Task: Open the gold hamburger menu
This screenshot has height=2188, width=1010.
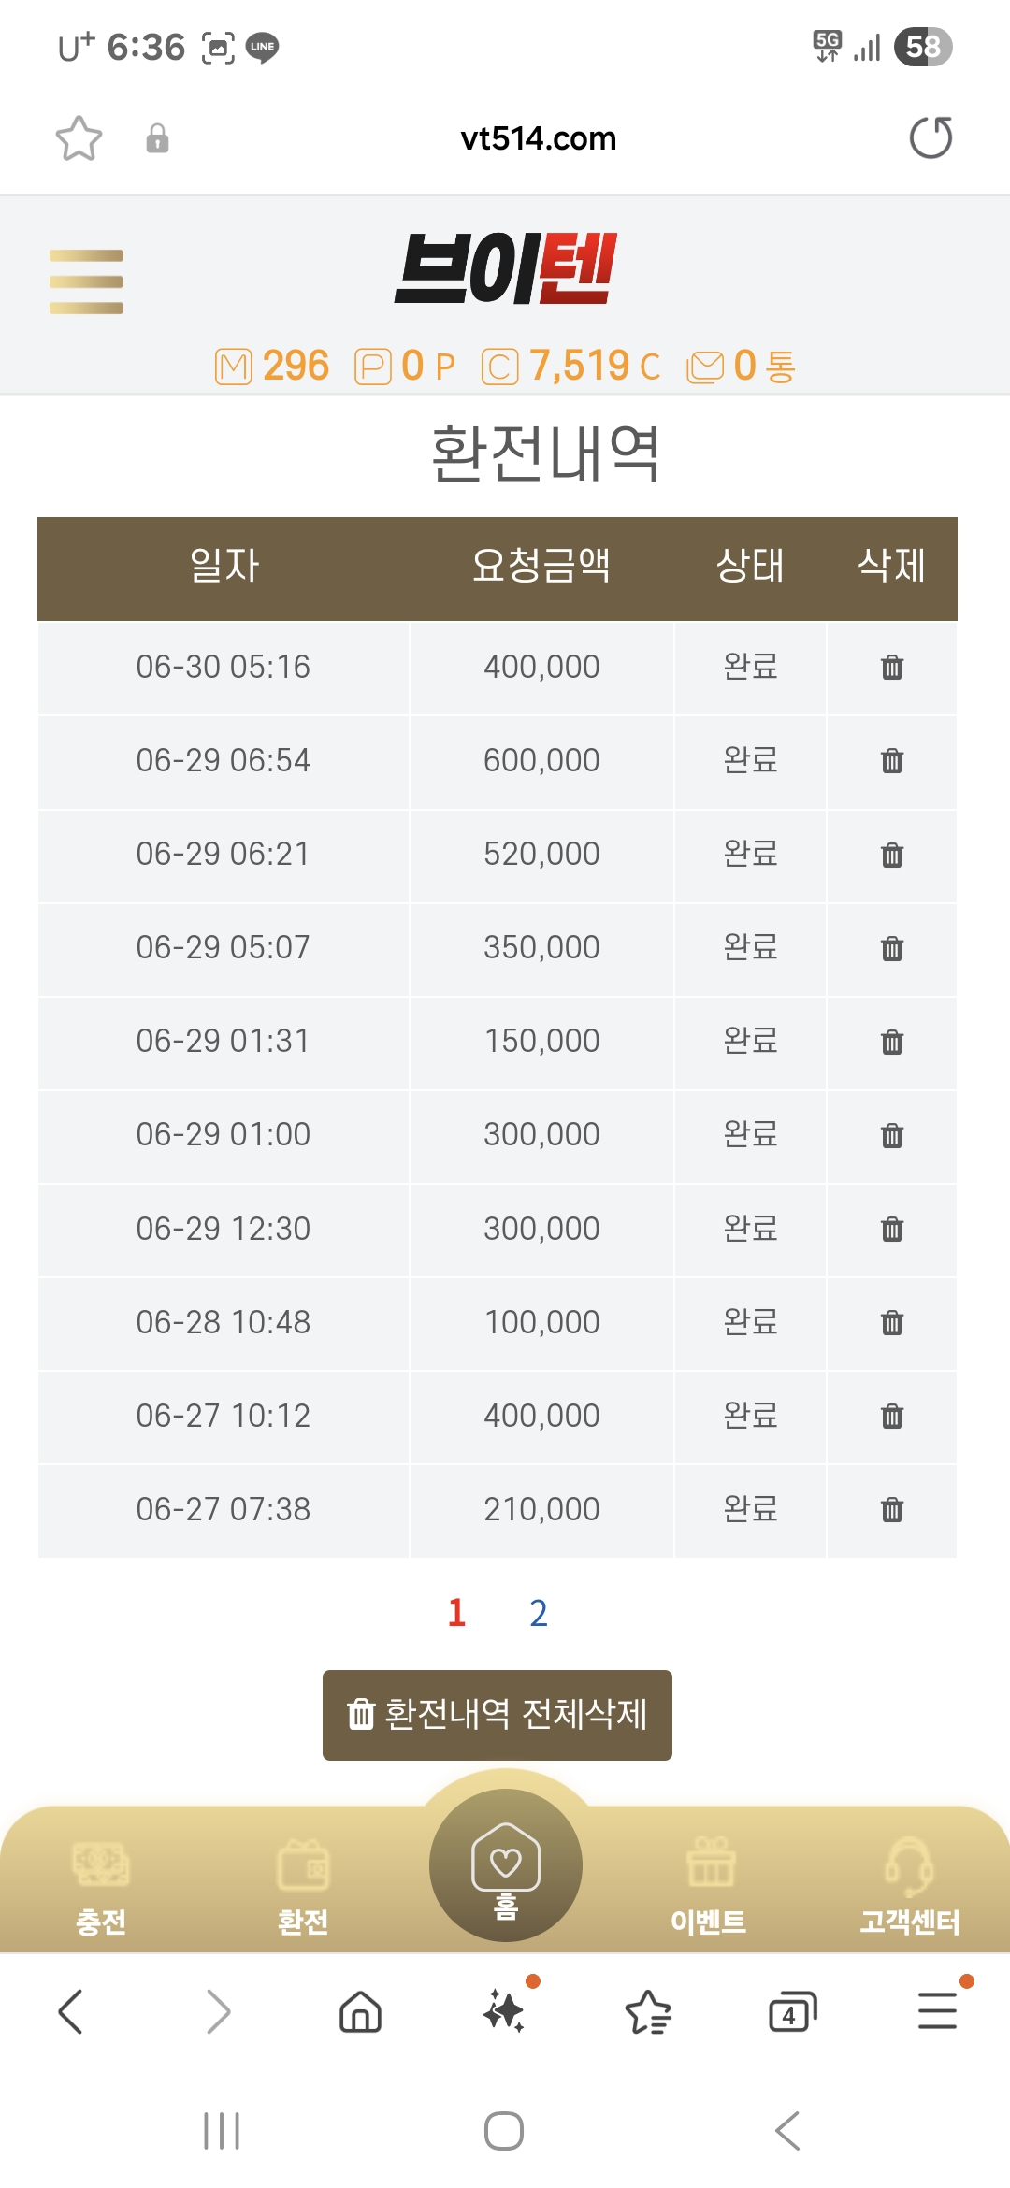Action: [86, 281]
